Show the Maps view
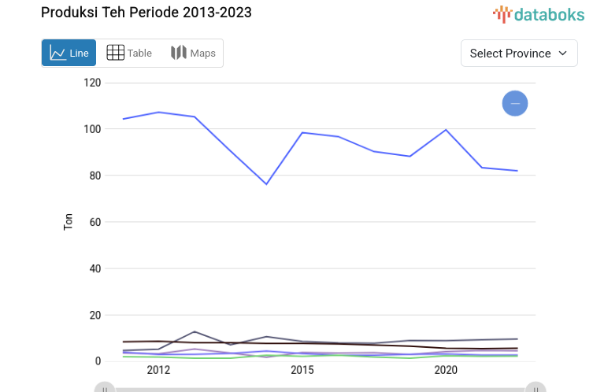The width and height of the screenshot is (593, 392). [193, 54]
